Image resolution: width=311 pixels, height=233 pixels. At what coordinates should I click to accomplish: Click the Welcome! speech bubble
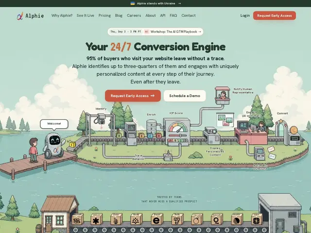54,124
